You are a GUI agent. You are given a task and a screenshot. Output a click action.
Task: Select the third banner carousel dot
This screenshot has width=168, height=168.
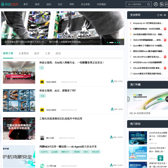[x=115, y=43]
